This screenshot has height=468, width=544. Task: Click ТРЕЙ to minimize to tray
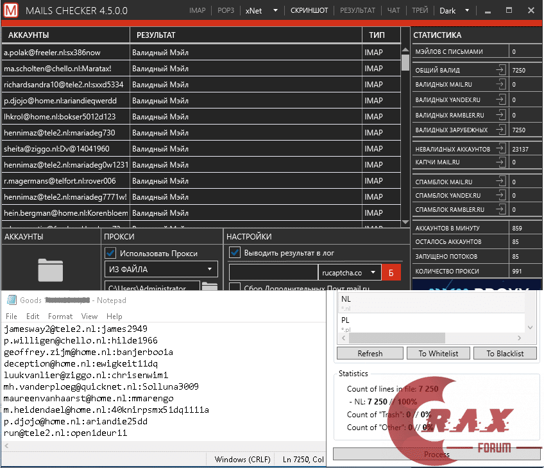(420, 10)
